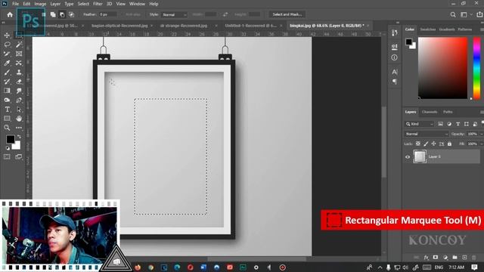Select the Pen tool
This screenshot has width=484, height=272.
click(19, 100)
